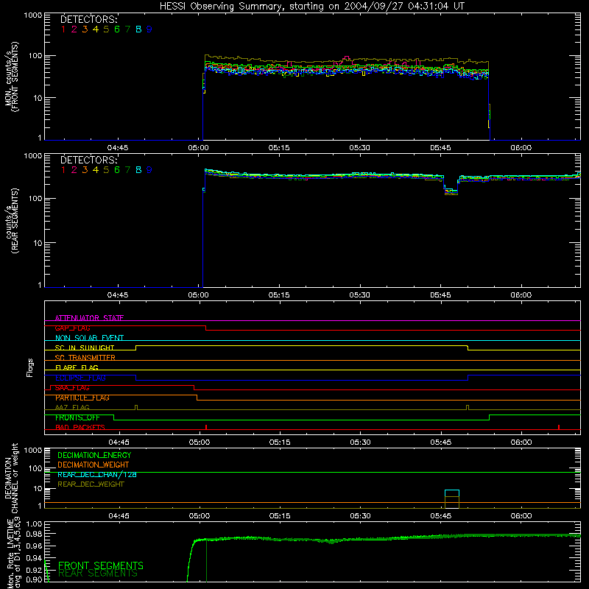Click the 04:45 tick label under front segments plot

pyautogui.click(x=118, y=148)
